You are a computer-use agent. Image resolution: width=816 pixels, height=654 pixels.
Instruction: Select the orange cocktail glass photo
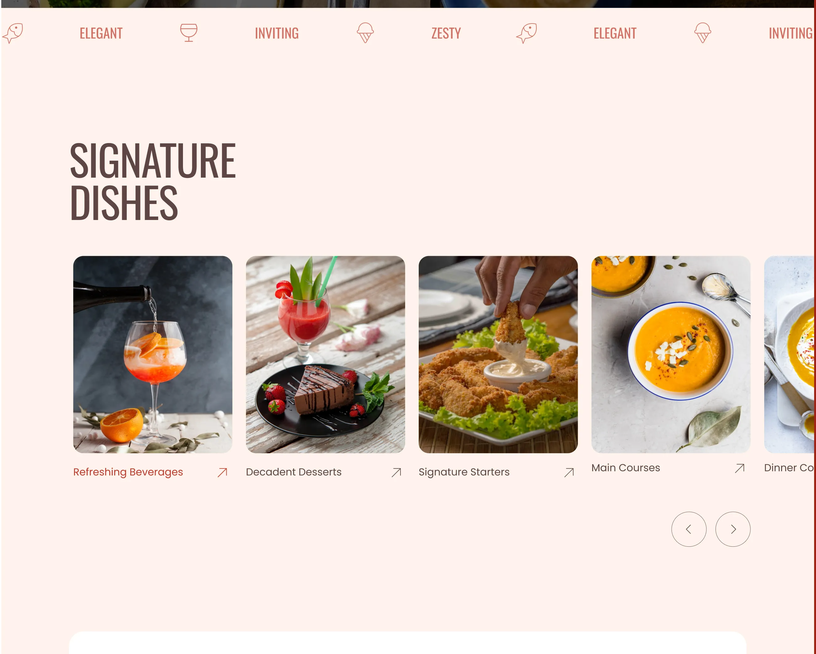coord(153,354)
